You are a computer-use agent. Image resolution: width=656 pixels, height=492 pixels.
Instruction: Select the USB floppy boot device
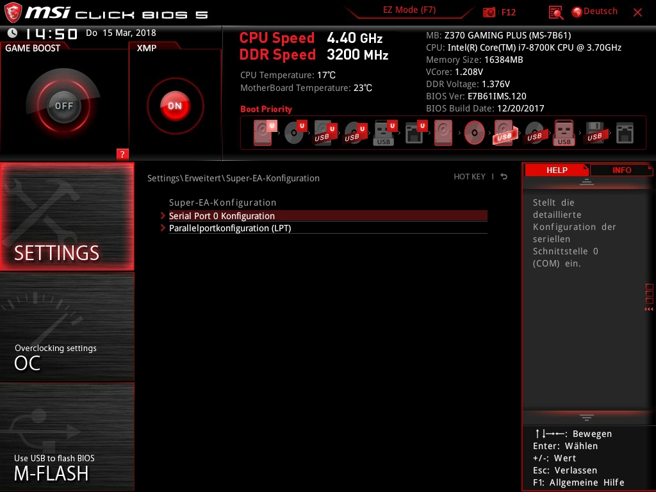click(x=595, y=133)
